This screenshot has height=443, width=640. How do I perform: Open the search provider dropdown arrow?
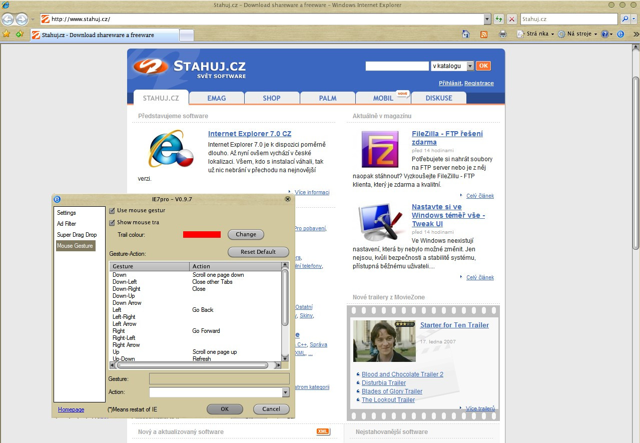coord(634,20)
